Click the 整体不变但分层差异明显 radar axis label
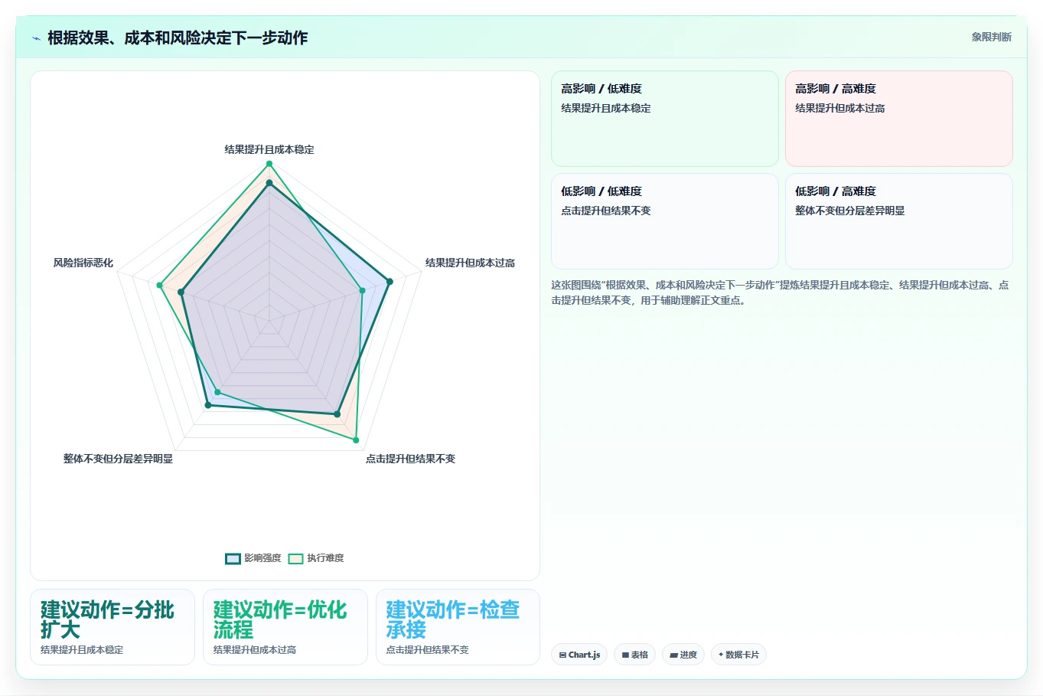This screenshot has height=696, width=1043. (118, 459)
